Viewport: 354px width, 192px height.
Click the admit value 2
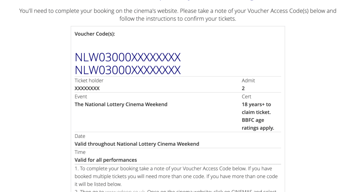click(x=243, y=88)
